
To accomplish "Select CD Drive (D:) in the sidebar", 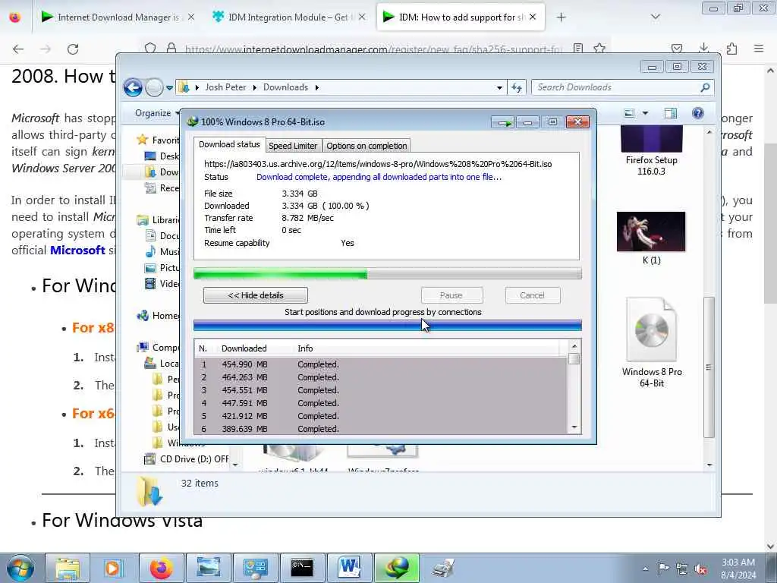I will [x=187, y=459].
